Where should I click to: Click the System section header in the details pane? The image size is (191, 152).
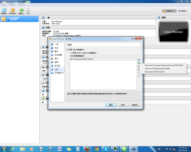tap(98, 28)
